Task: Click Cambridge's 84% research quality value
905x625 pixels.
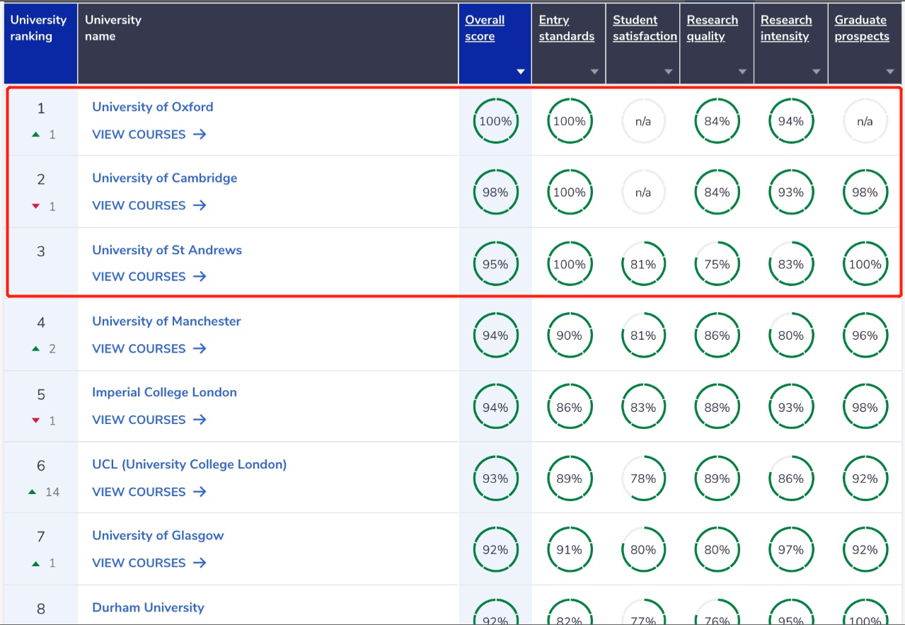Action: [717, 193]
